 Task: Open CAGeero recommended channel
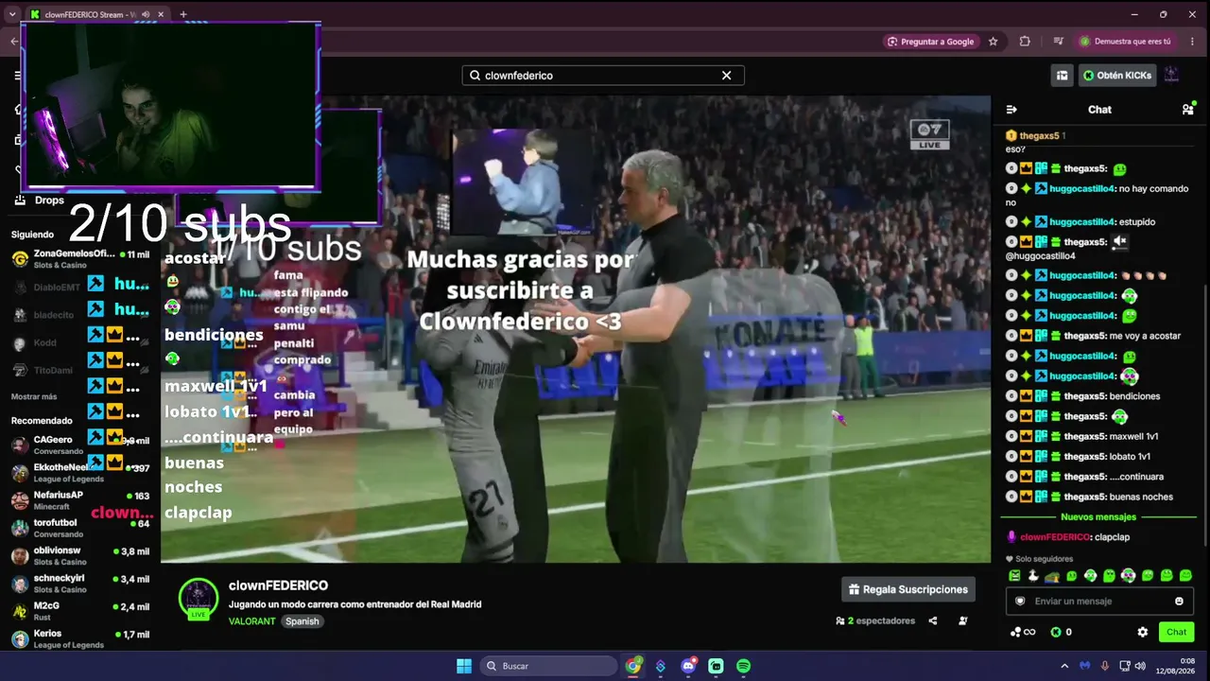coord(80,445)
